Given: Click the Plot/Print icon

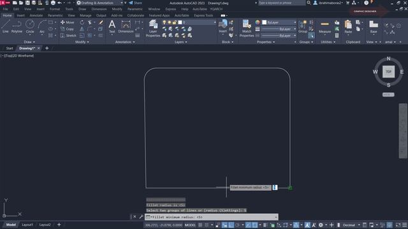Looking at the screenshot, I should pos(53,3).
